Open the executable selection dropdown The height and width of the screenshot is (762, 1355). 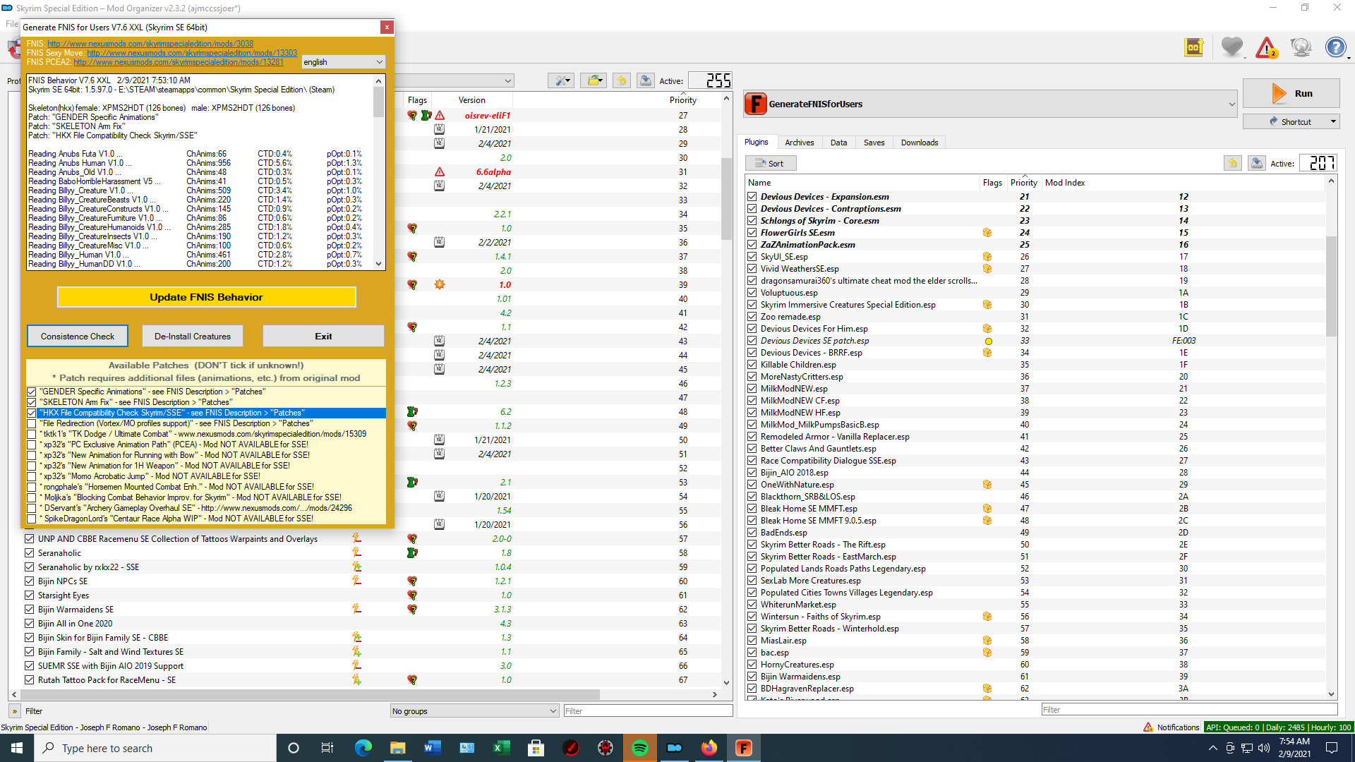[991, 104]
